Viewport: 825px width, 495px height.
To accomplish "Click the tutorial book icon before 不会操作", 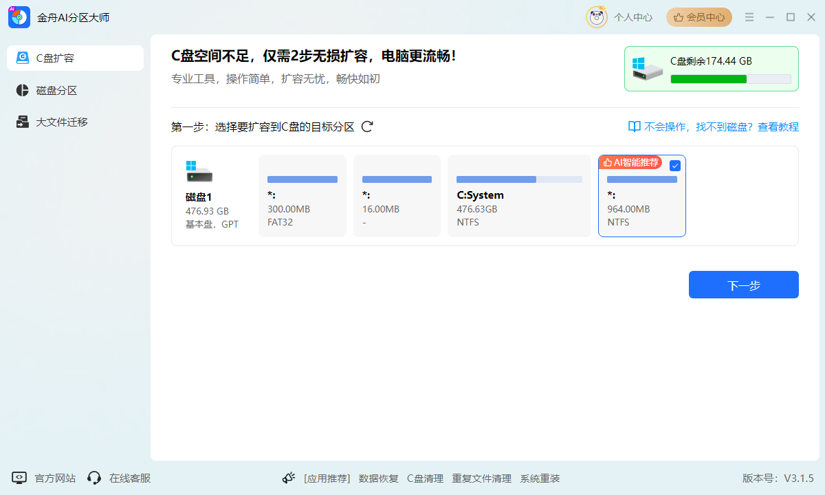I will coord(632,126).
